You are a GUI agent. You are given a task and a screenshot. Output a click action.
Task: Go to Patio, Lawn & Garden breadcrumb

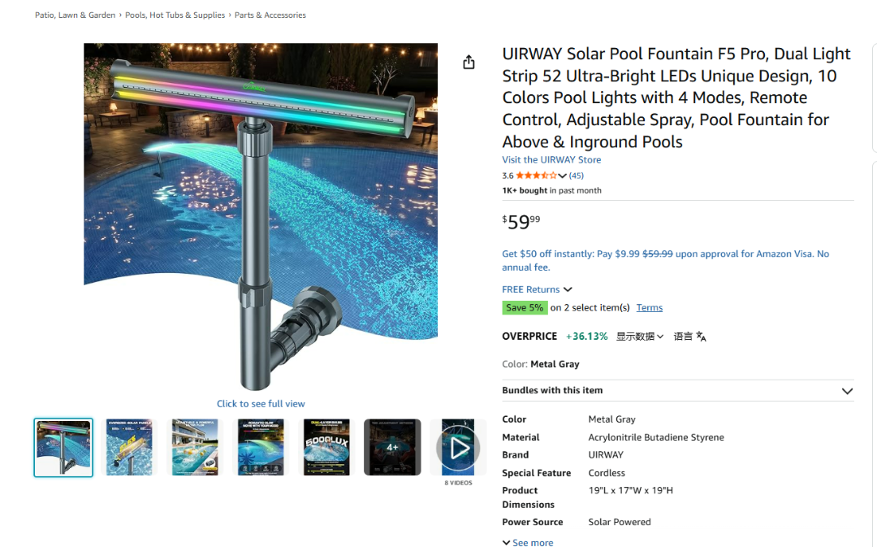[75, 15]
